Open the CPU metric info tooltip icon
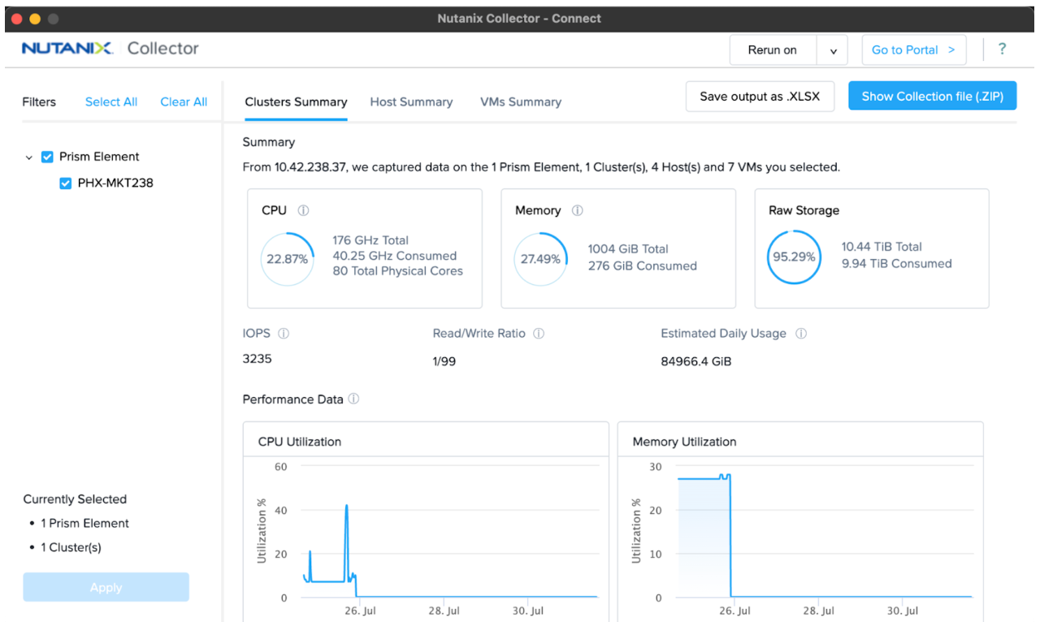Image resolution: width=1040 pixels, height=622 pixels. point(301,209)
